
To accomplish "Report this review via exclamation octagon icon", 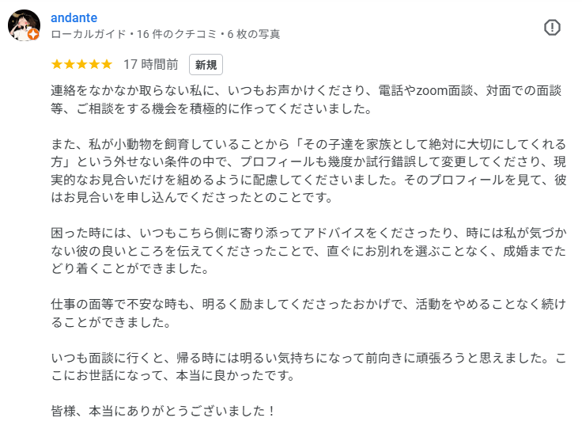I will [x=552, y=28].
